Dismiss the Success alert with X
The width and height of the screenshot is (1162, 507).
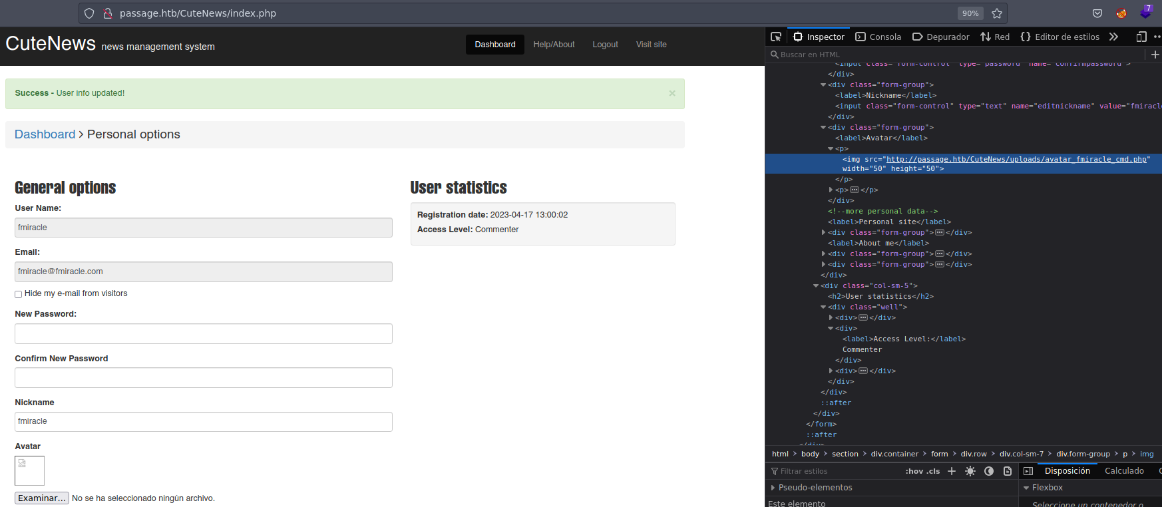(672, 93)
